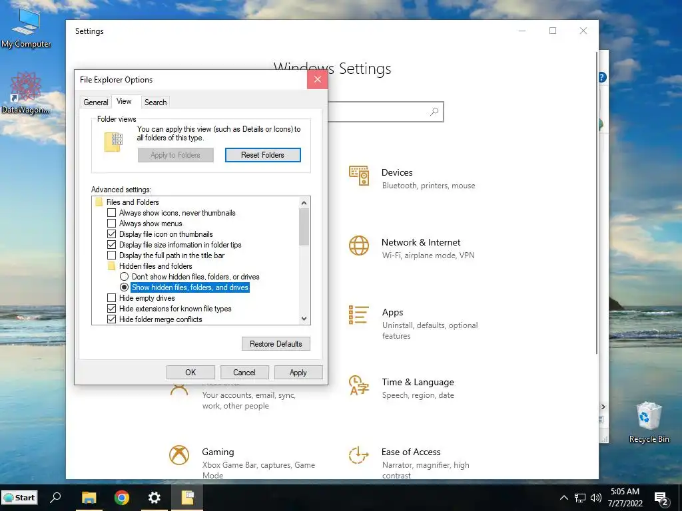Launch Chrome from the taskbar
Image resolution: width=682 pixels, height=511 pixels.
pyautogui.click(x=122, y=498)
